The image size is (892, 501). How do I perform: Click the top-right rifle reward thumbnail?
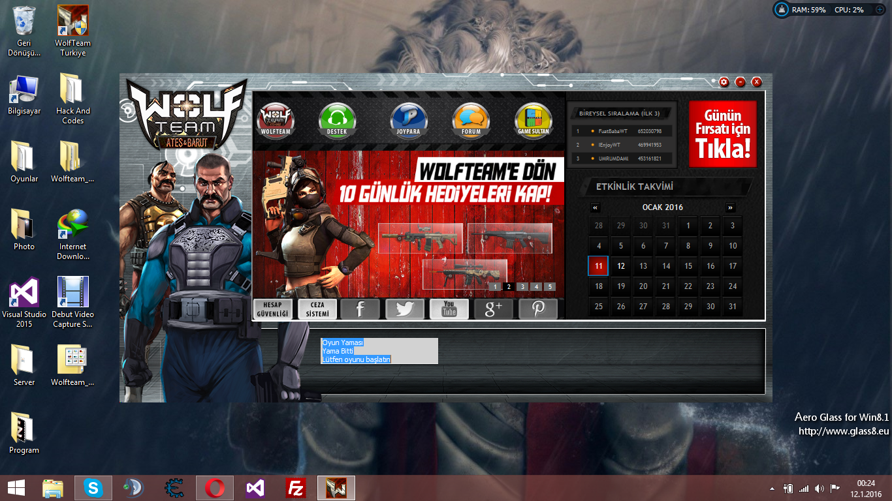(510, 239)
